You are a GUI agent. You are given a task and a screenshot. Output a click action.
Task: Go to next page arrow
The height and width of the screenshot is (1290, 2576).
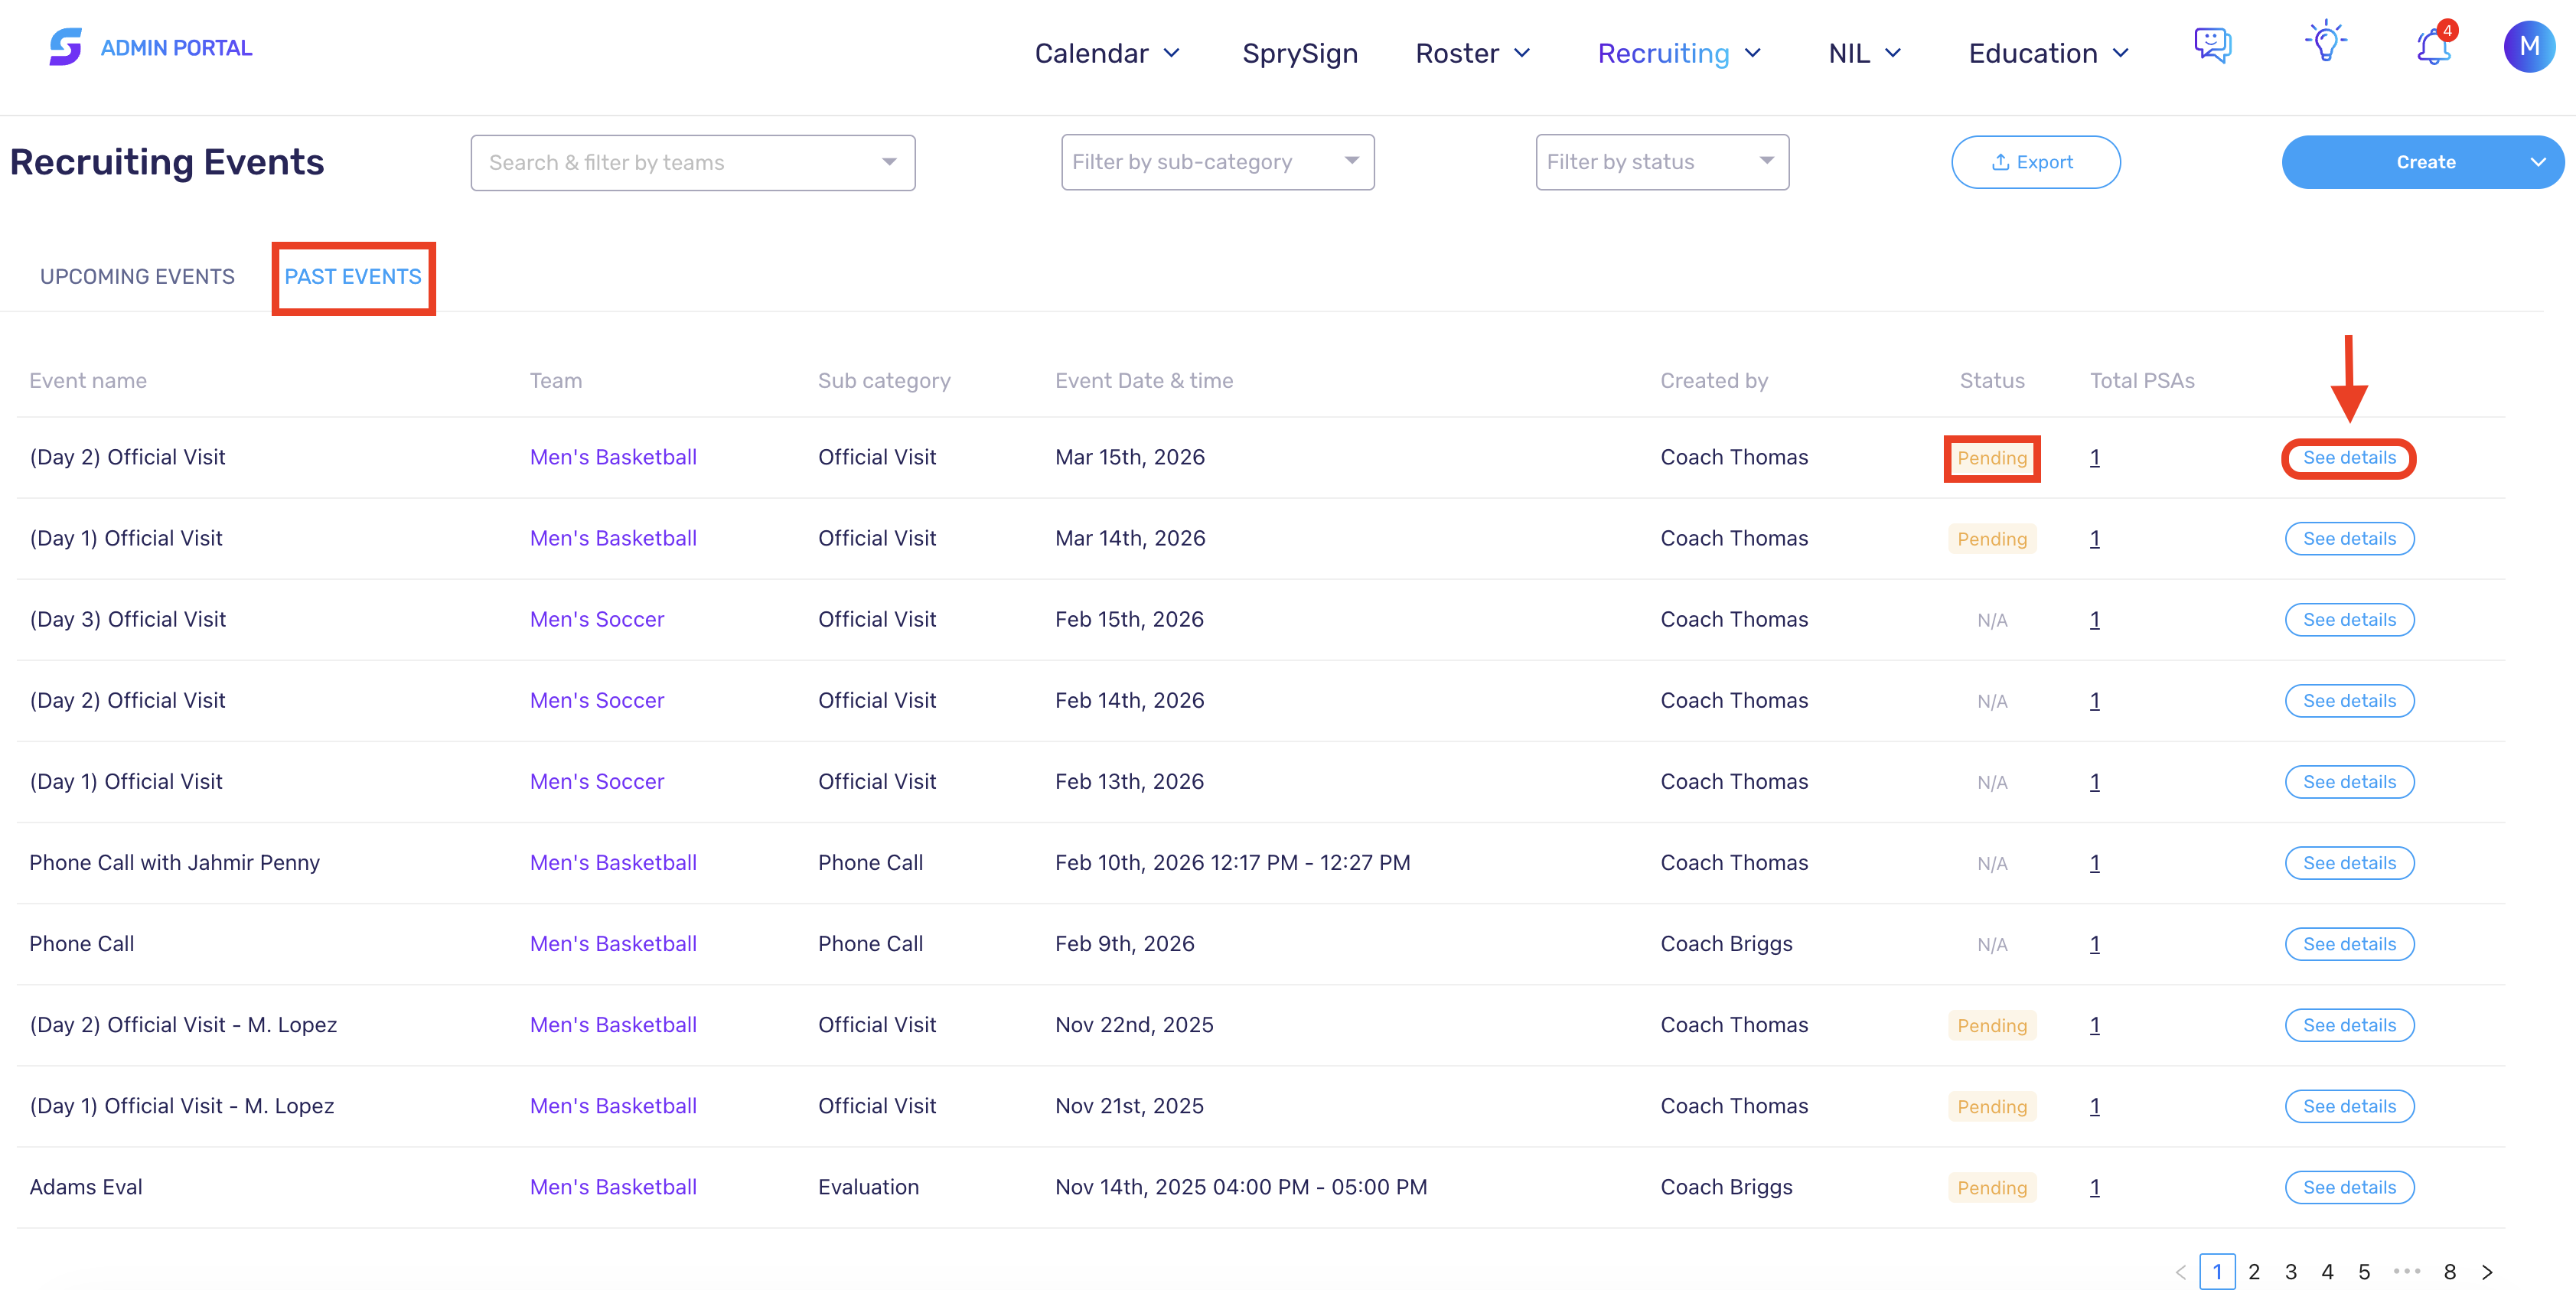(x=2487, y=1272)
